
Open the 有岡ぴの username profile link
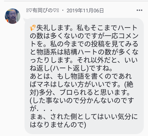point(42,10)
